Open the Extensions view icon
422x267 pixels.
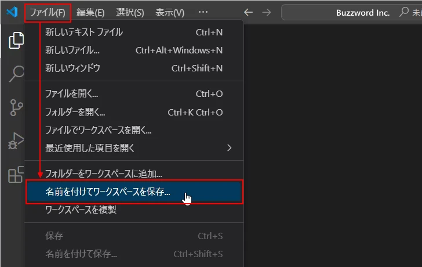16,175
